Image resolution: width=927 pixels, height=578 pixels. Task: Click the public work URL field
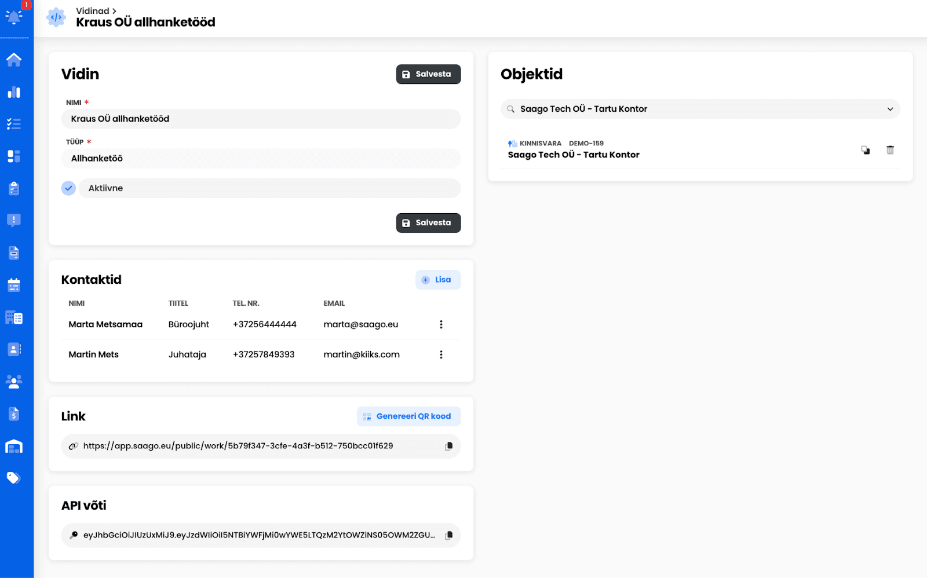coord(261,447)
